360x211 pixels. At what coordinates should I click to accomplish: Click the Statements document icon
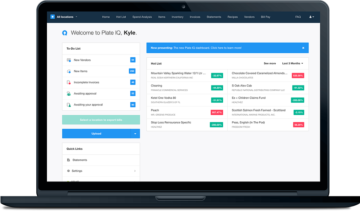click(x=68, y=160)
